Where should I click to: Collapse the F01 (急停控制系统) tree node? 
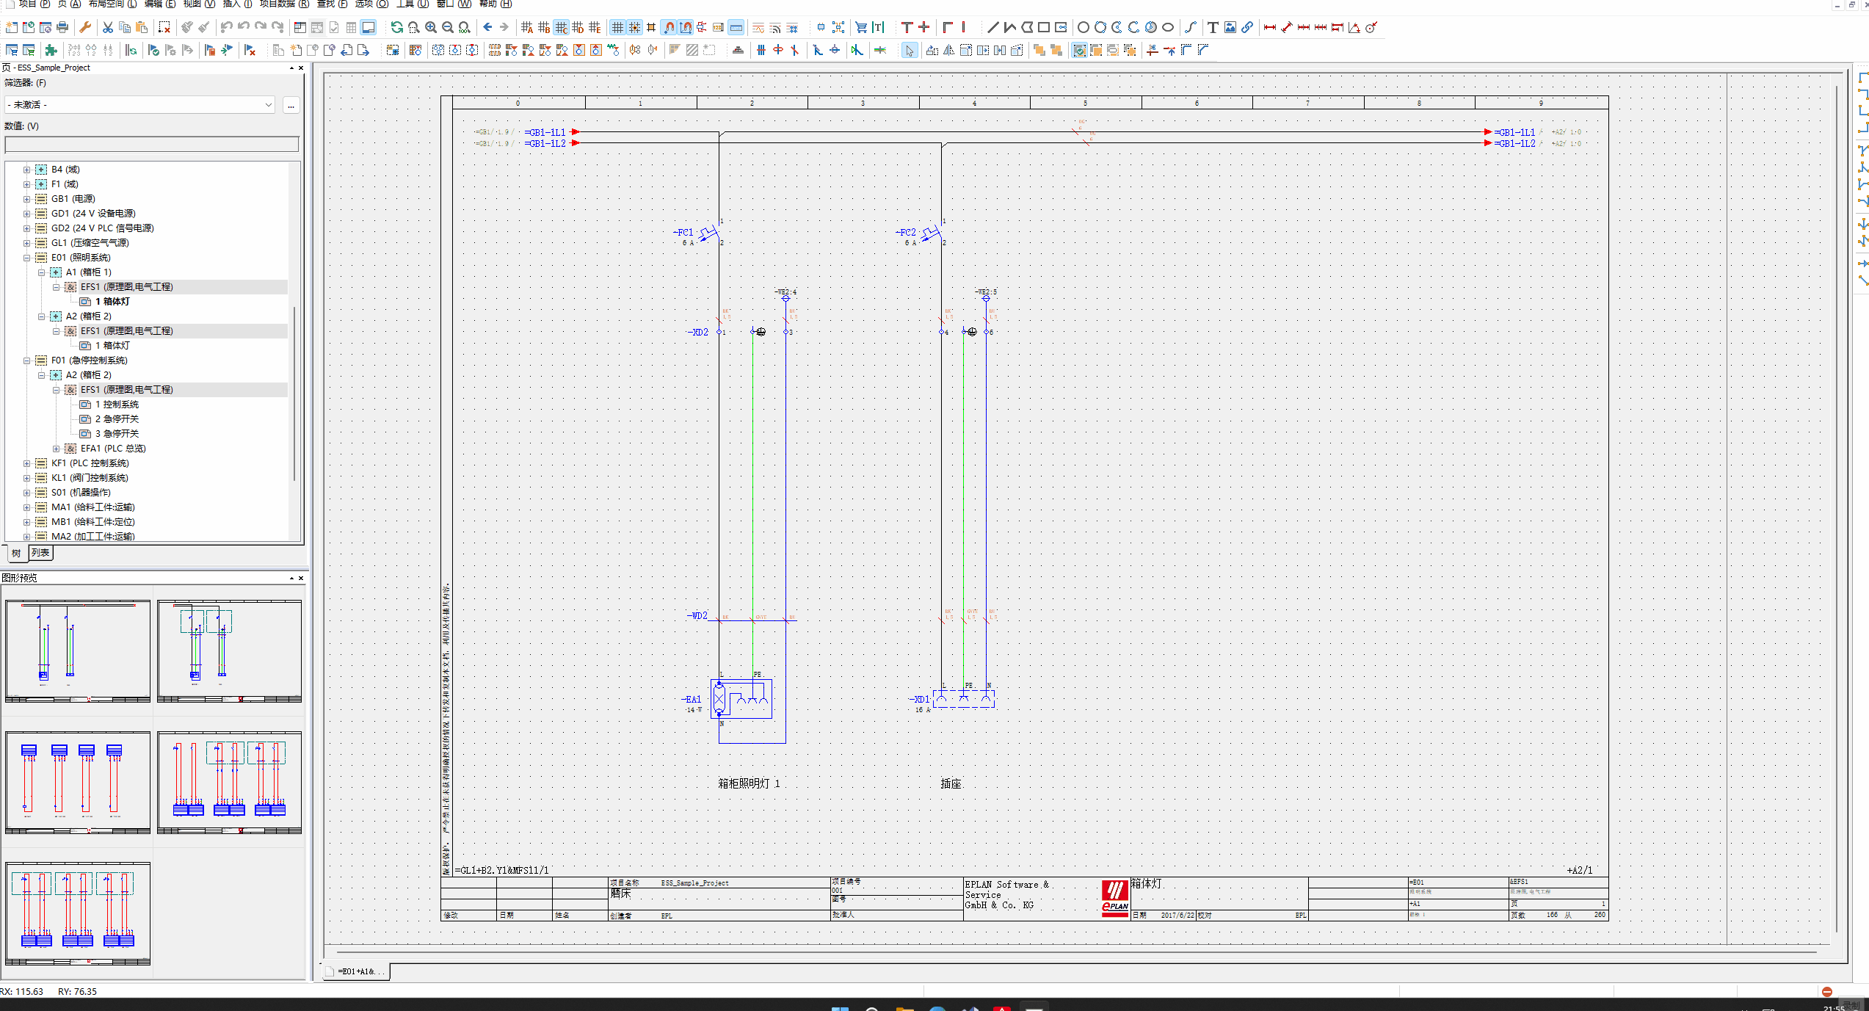(x=27, y=360)
